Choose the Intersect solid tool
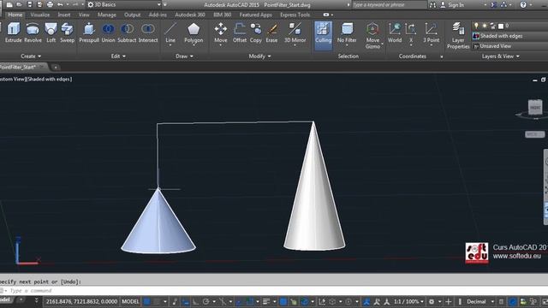 [x=148, y=33]
